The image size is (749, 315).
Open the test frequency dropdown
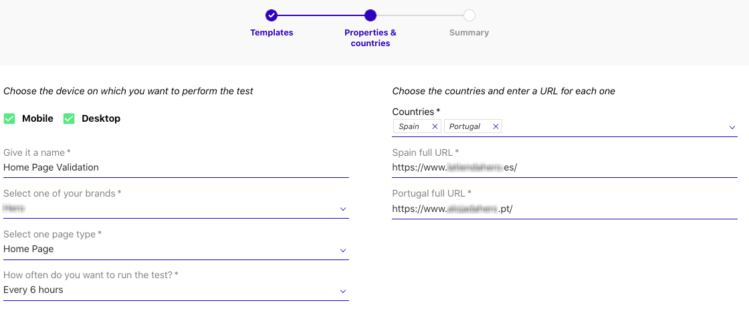(343, 291)
